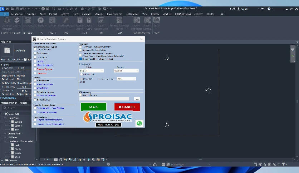The image size is (299, 173).
Task: Click the Open folder icon in quick access toolbar
Action: pos(13,9)
